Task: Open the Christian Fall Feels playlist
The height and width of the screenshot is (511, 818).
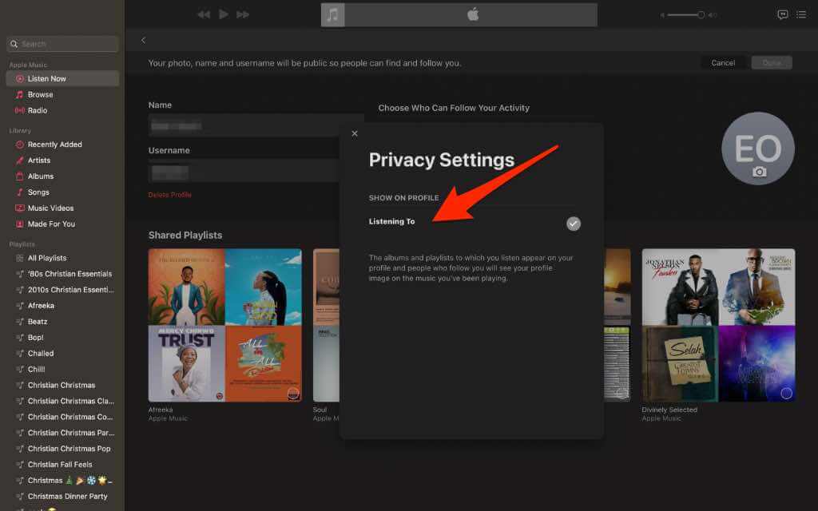Action: 60,464
